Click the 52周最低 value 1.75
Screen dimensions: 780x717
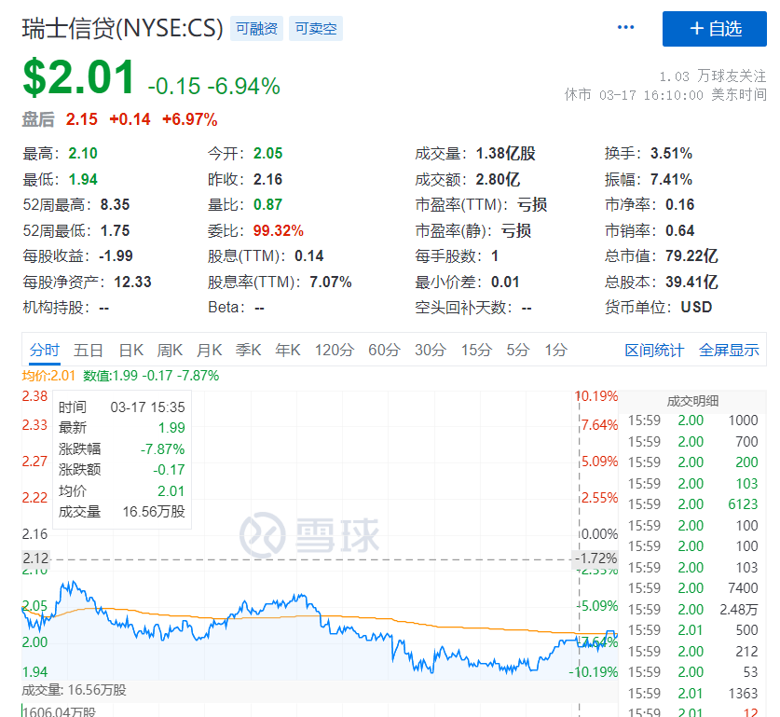(x=115, y=230)
